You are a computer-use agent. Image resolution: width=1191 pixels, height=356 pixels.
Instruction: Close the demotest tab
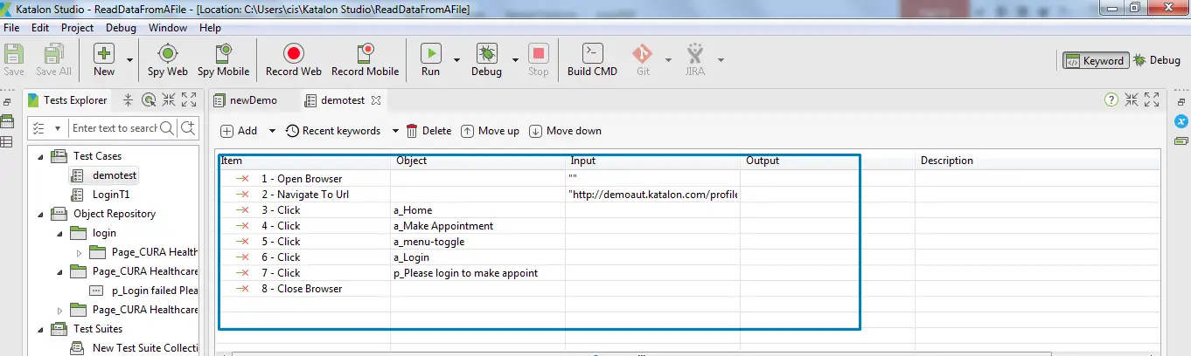click(376, 100)
